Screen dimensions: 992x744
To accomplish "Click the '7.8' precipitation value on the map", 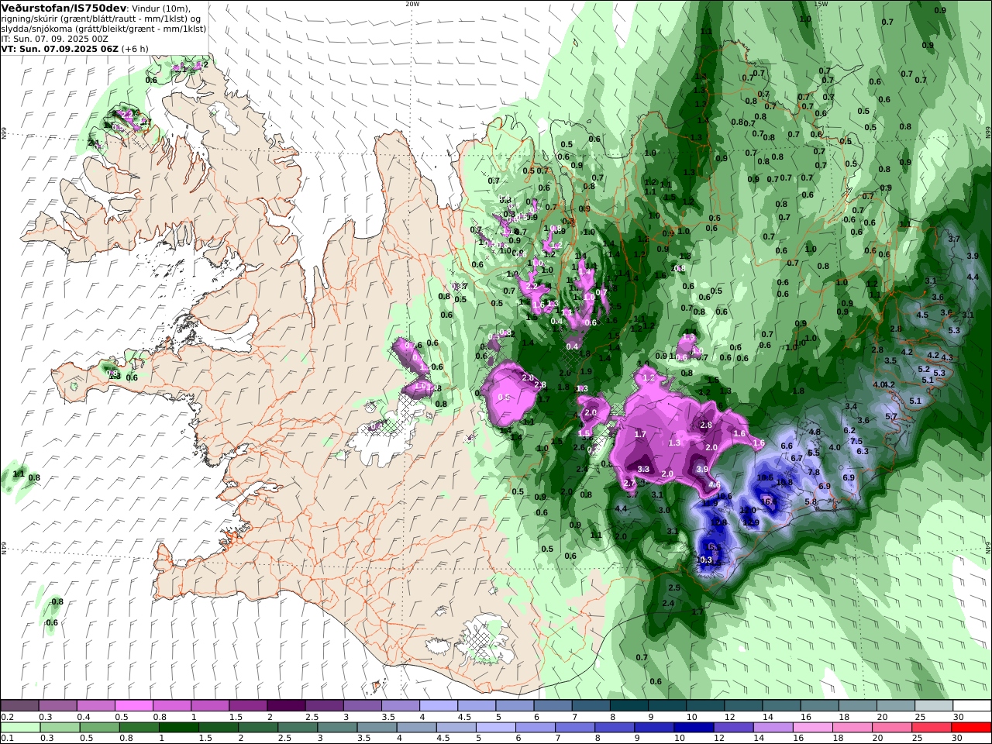I will 814,472.
